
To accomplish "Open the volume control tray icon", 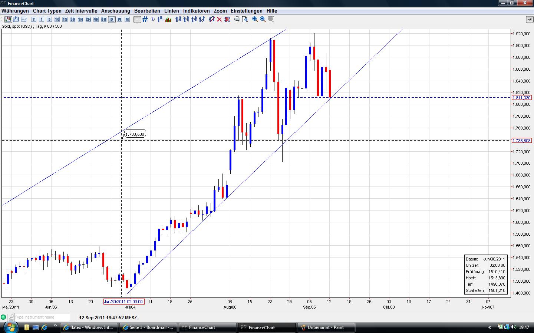I will pos(514,327).
